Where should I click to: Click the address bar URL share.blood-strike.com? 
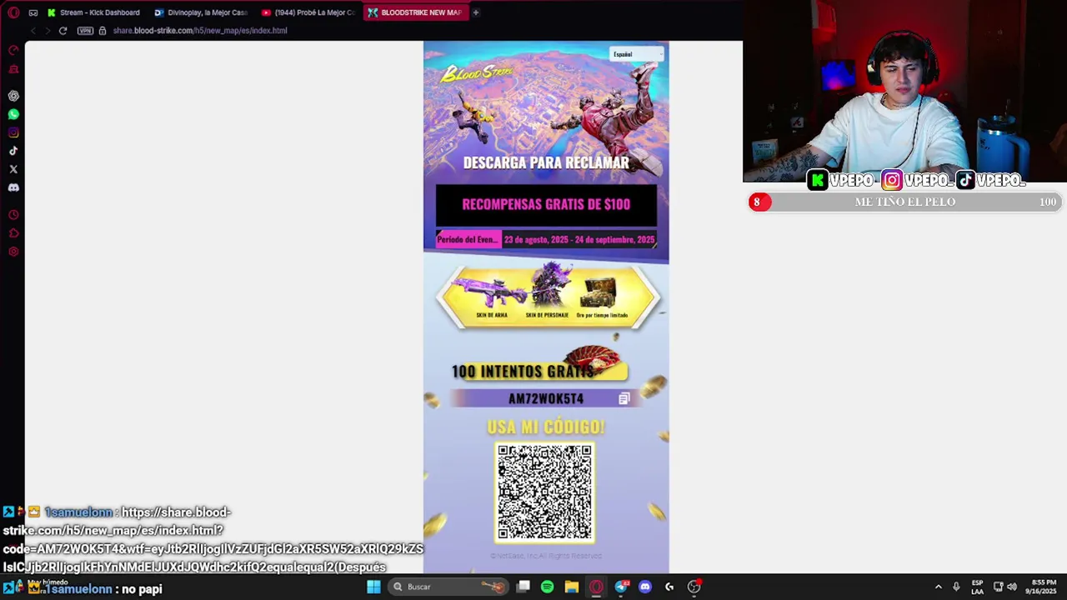pos(200,31)
